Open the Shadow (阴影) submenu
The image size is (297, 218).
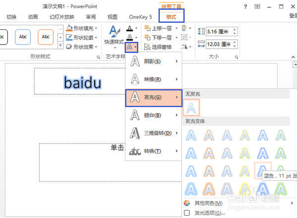pos(154,61)
